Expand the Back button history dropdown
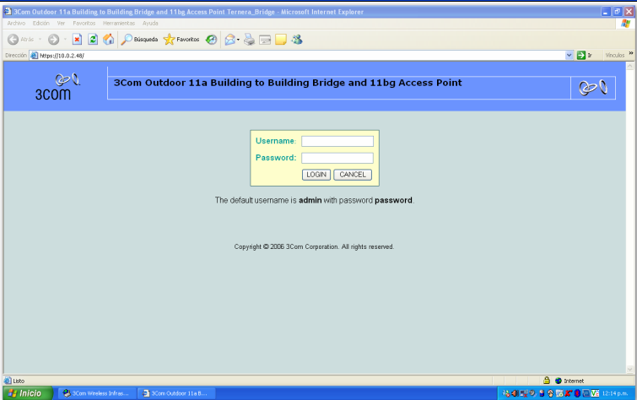This screenshot has width=637, height=400. (x=40, y=40)
